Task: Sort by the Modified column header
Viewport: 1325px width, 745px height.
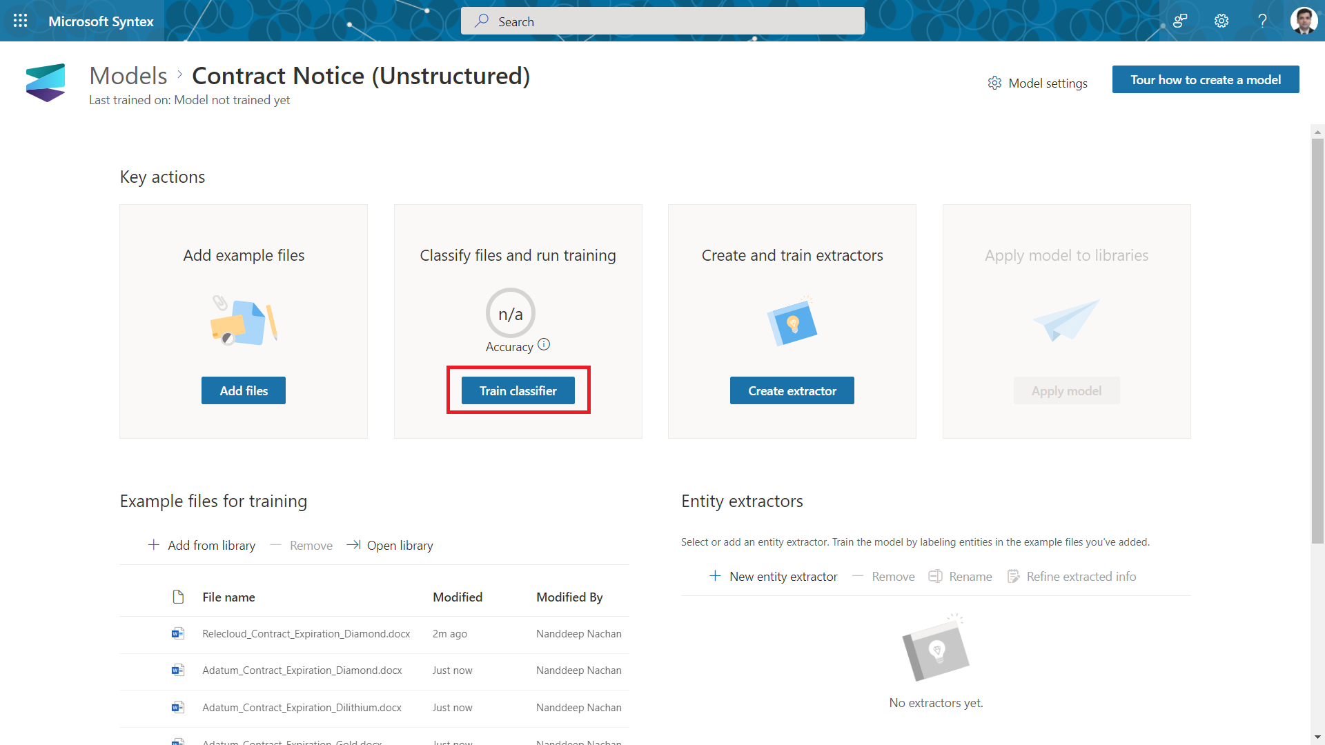Action: tap(457, 597)
